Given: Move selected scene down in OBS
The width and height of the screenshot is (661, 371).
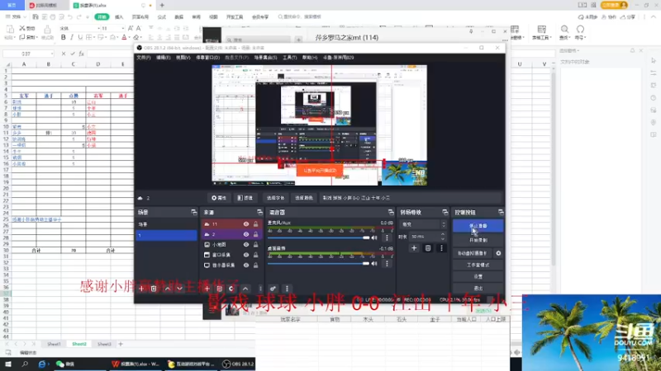Looking at the screenshot, I should coord(179,289).
